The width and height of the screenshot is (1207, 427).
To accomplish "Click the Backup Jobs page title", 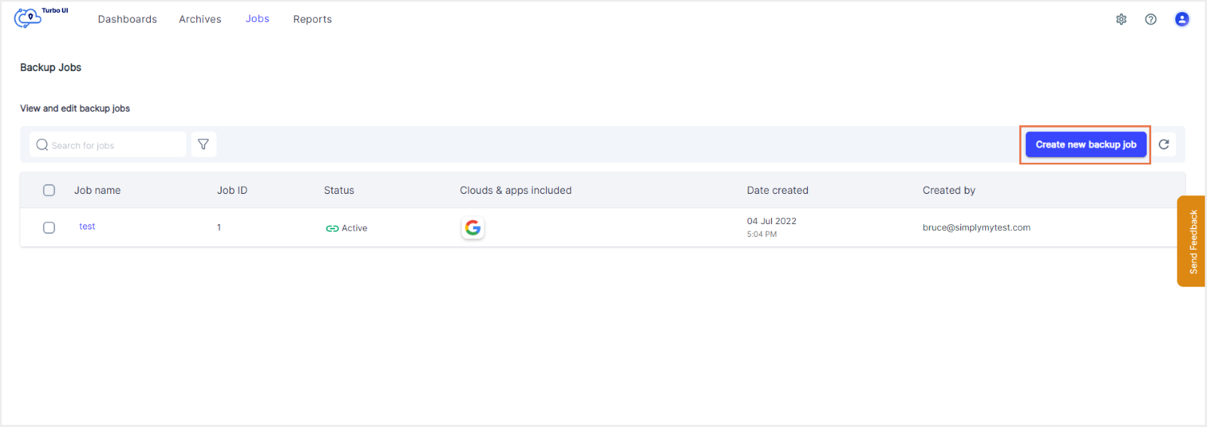I will point(51,67).
